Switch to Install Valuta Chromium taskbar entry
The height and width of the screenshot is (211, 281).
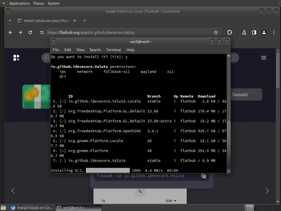[x=32, y=208]
